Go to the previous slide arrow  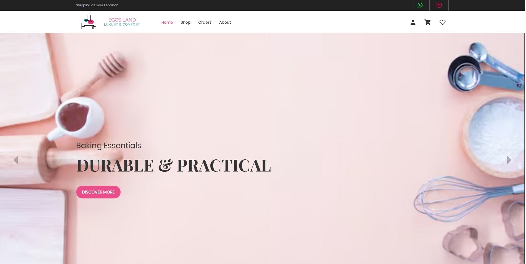pyautogui.click(x=16, y=160)
